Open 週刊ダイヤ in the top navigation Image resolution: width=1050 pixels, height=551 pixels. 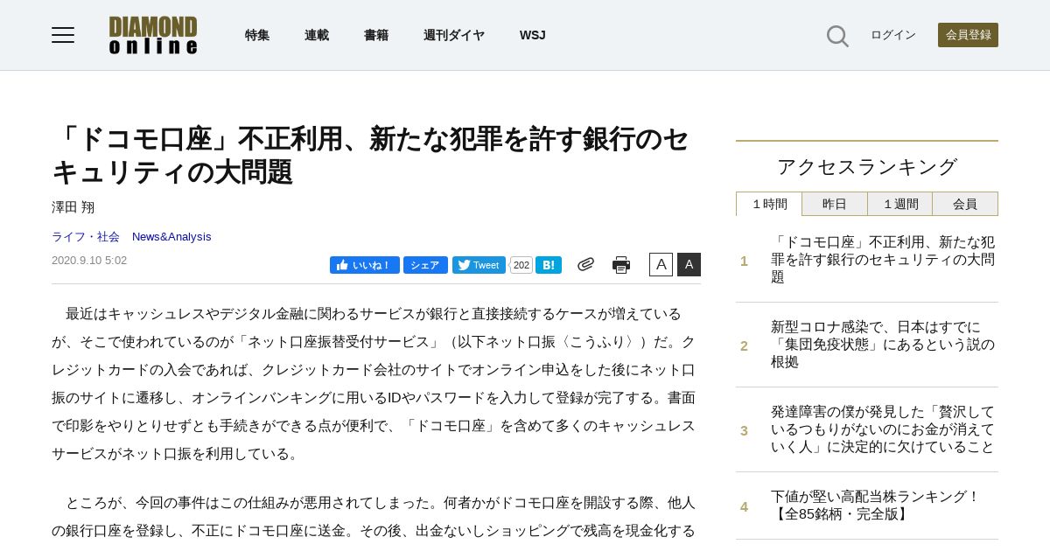click(454, 35)
